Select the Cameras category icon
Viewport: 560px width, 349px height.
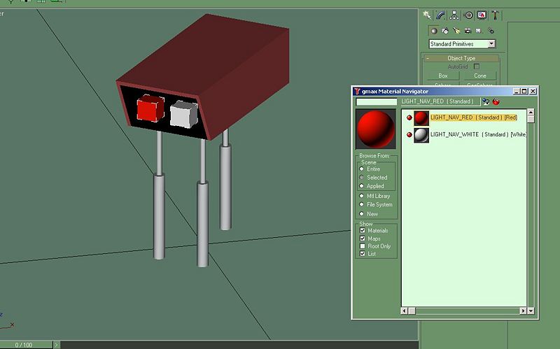(x=468, y=31)
